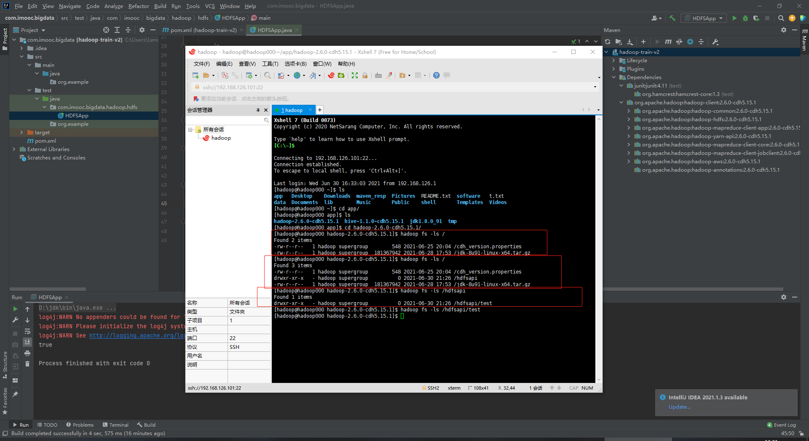Toggle tool window bars icon in status bar

[x=5, y=433]
